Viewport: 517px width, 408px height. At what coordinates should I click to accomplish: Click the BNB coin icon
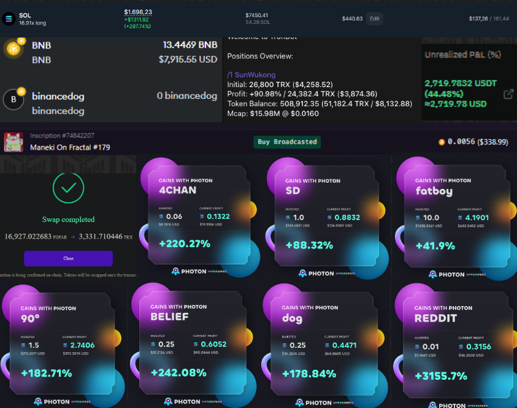tap(13, 49)
